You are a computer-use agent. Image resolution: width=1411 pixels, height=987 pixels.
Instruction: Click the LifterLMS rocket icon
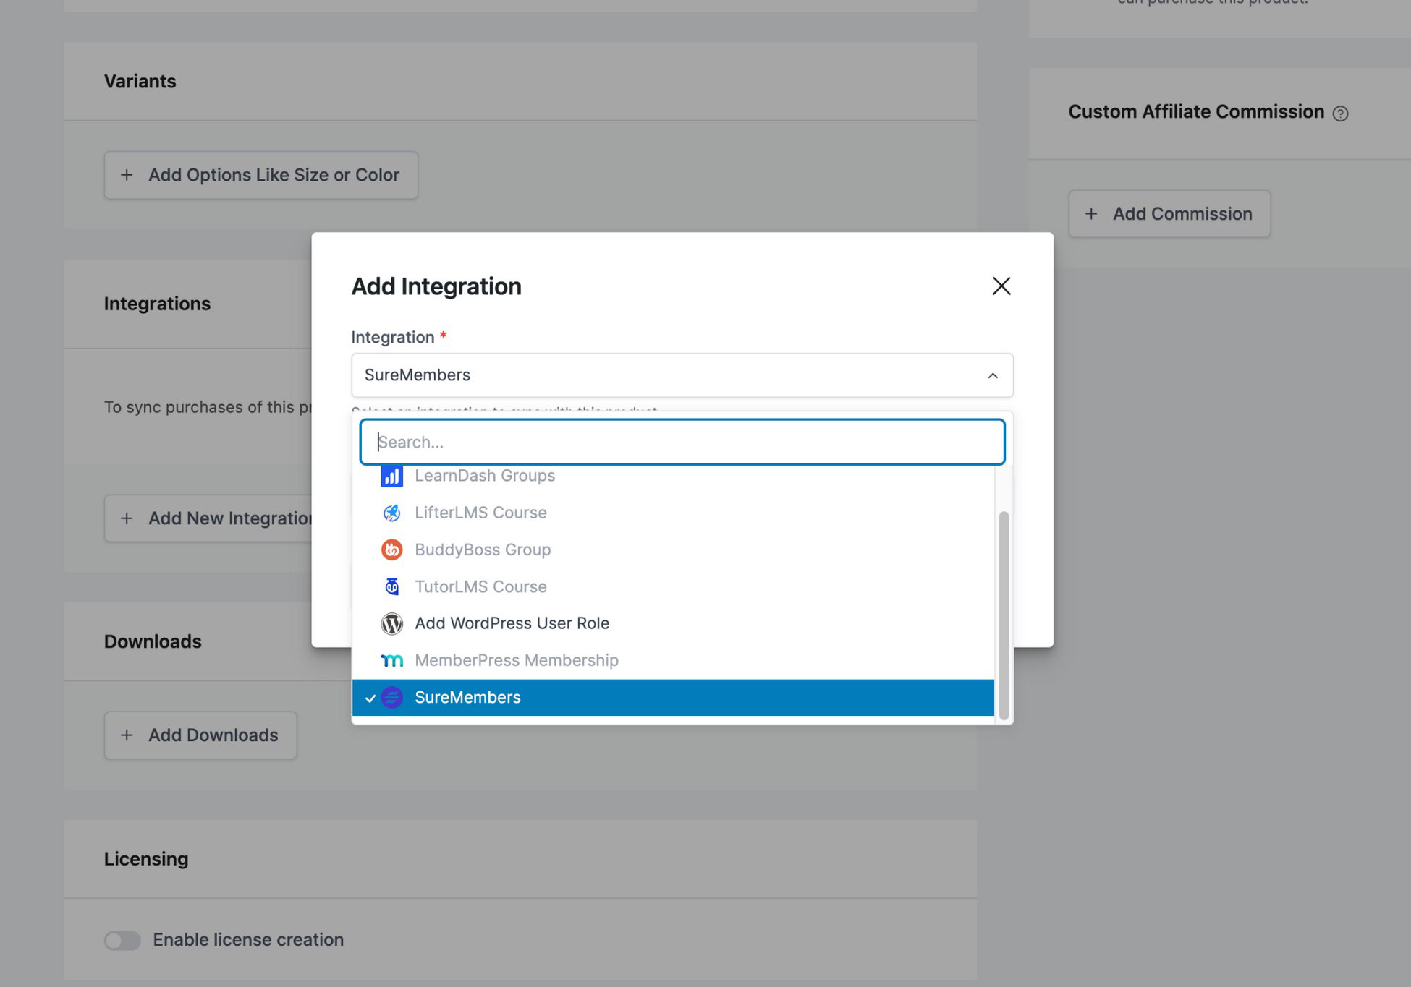(x=391, y=513)
